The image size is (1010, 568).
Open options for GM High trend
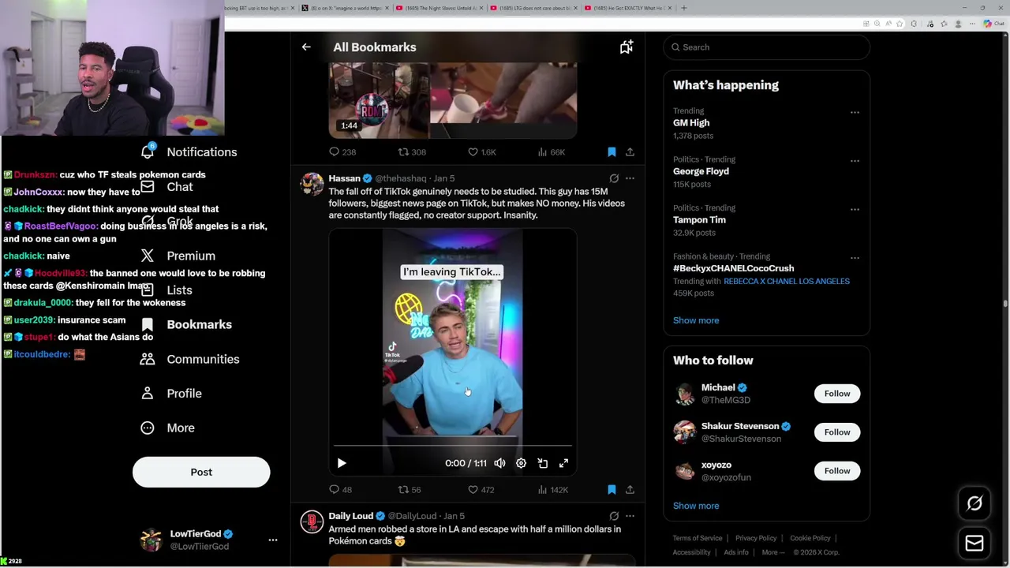[855, 112]
